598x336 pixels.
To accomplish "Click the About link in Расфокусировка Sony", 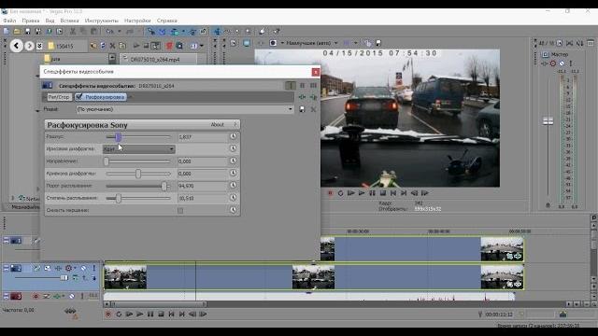I will pos(218,124).
